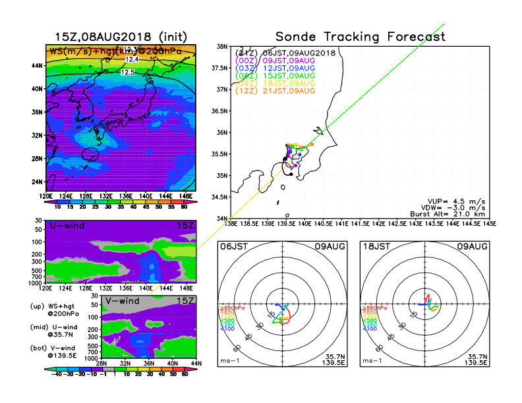
Task: Click the 145E longitude label on tracking map
Action: [x=489, y=224]
